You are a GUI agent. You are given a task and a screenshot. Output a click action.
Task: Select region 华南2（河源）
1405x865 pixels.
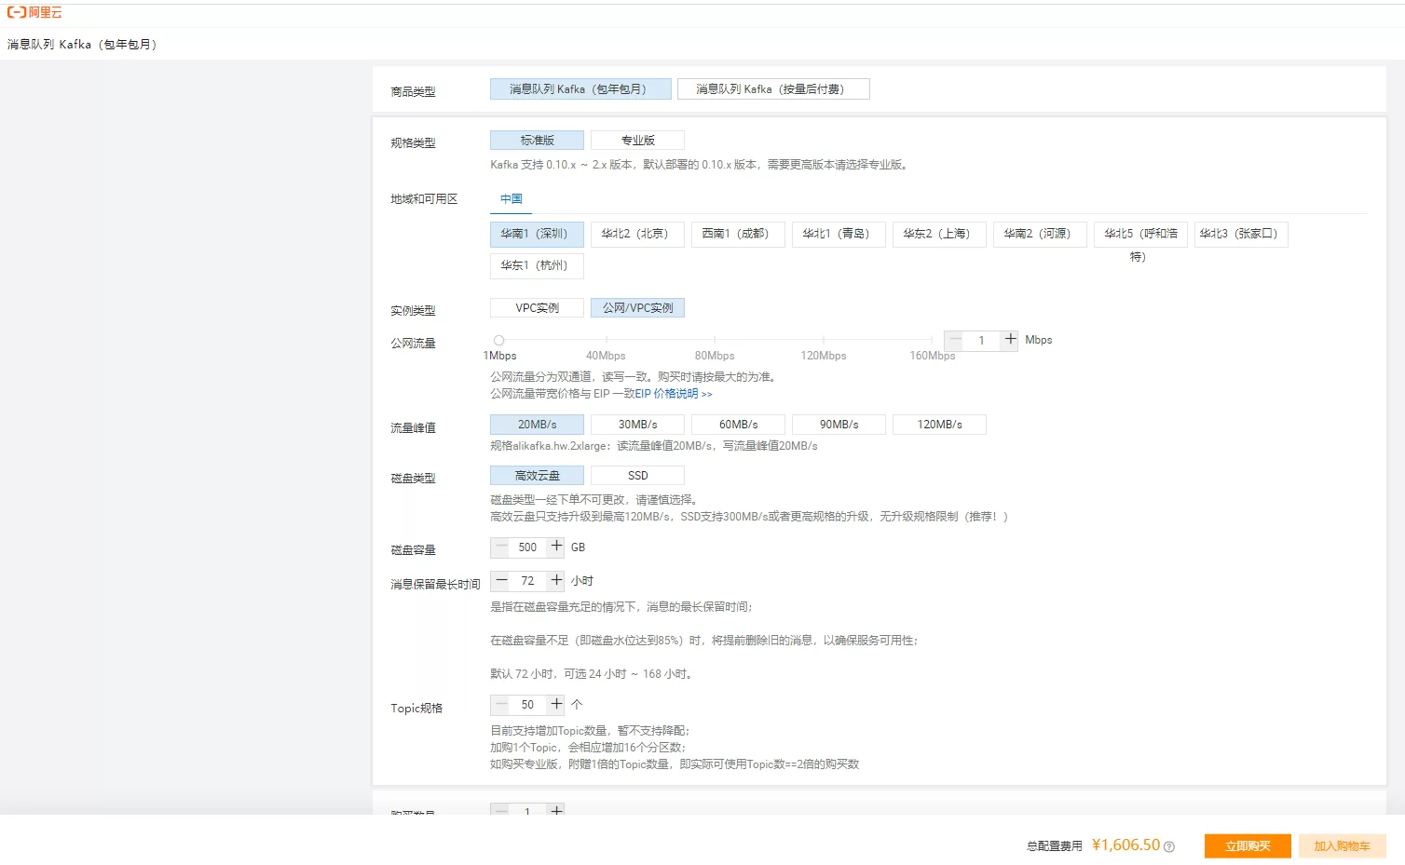(x=1040, y=234)
